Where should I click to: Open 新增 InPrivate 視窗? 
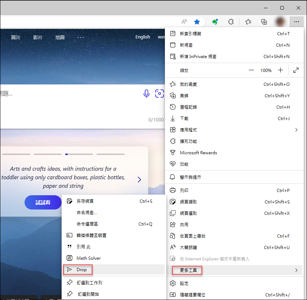coord(234,56)
